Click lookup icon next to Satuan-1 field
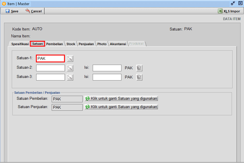The height and width of the screenshot is (163, 244). tap(70, 59)
